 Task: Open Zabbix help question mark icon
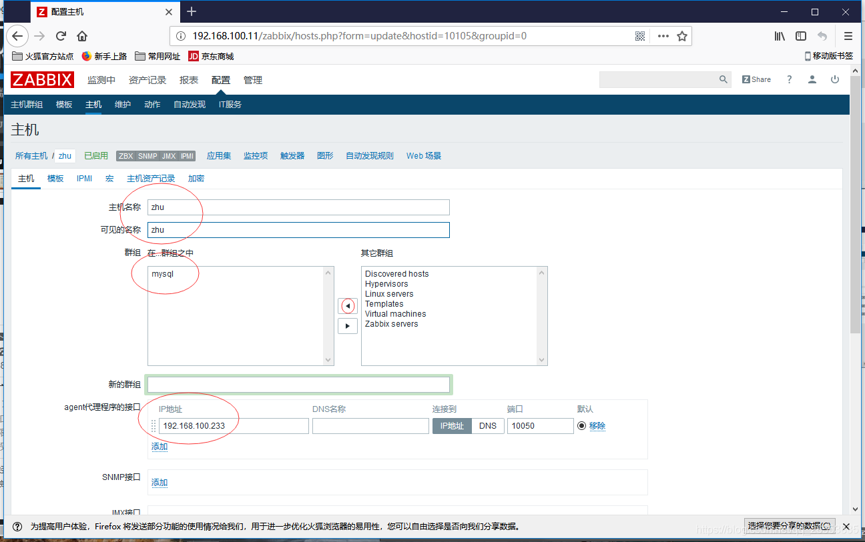click(789, 79)
